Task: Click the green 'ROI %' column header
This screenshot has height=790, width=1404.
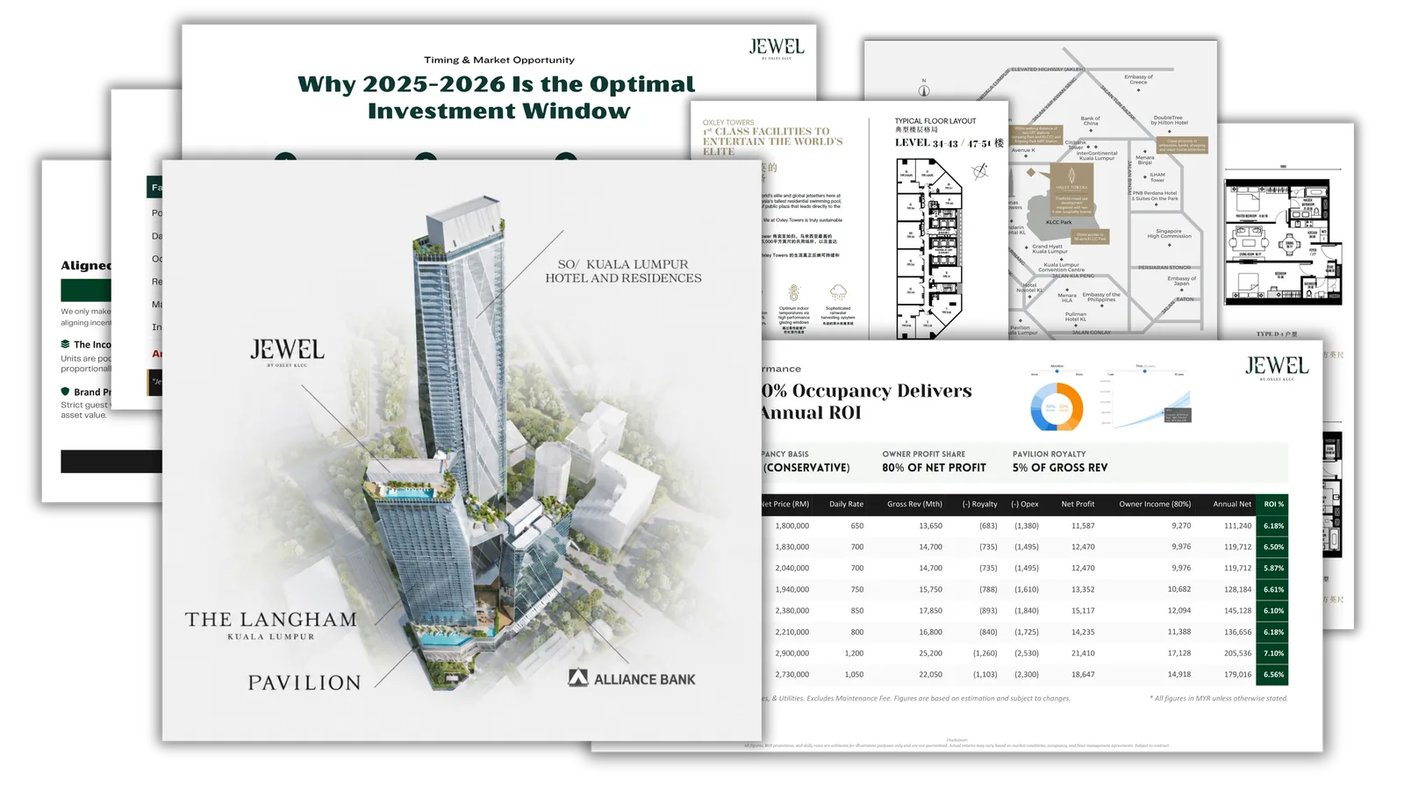Action: click(1272, 504)
